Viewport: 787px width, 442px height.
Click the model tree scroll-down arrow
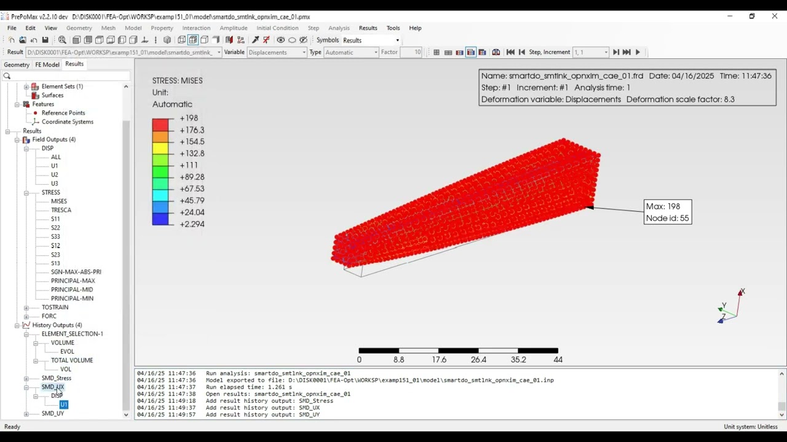[126, 415]
